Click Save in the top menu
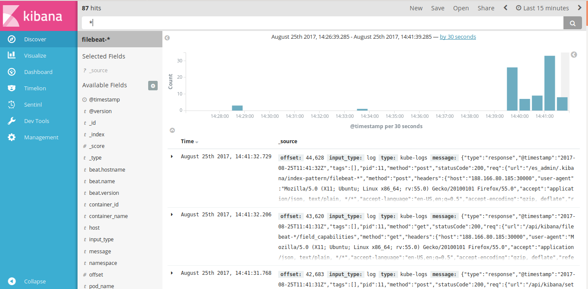The width and height of the screenshot is (588, 289). click(438, 8)
